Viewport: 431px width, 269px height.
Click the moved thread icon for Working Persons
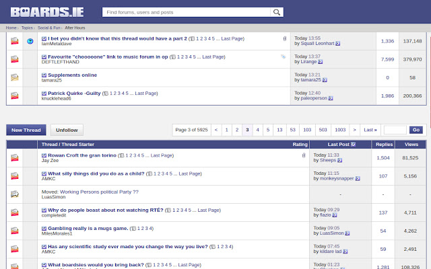point(15,194)
